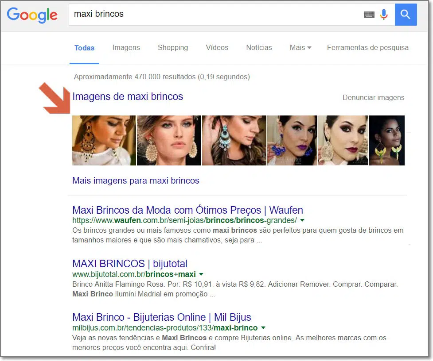Image resolution: width=433 pixels, height=361 pixels.
Task: Open sixth thumbnail with yellow bird earrings
Action: (x=387, y=141)
